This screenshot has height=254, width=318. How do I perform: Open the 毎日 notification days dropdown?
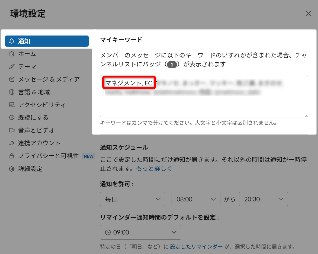pyautogui.click(x=132, y=199)
